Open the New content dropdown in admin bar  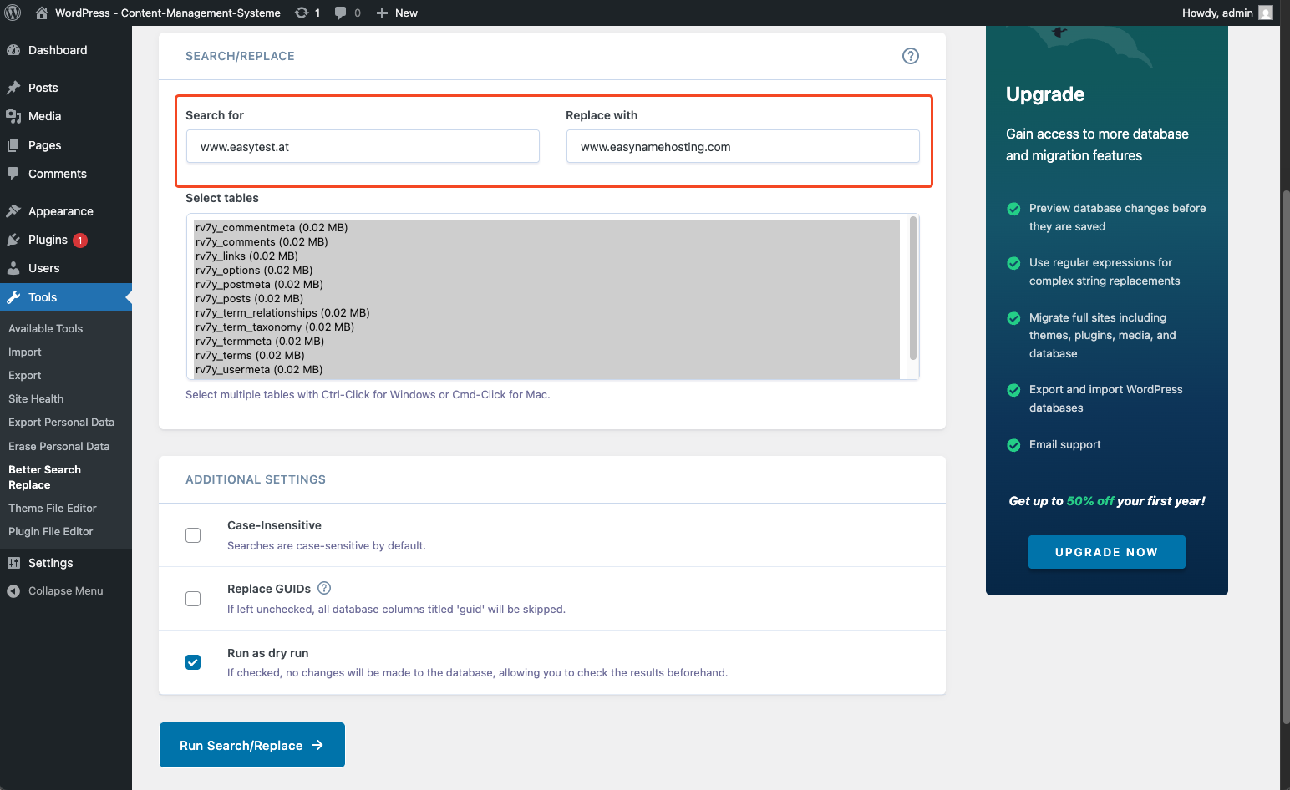[397, 13]
